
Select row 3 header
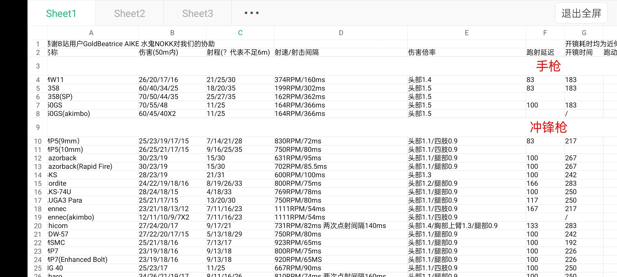click(38, 66)
